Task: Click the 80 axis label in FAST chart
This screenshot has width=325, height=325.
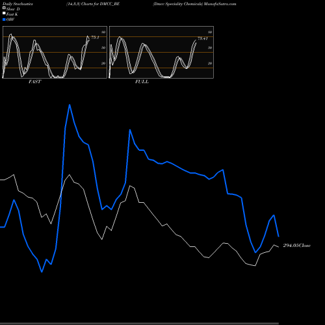Action: click(103, 32)
